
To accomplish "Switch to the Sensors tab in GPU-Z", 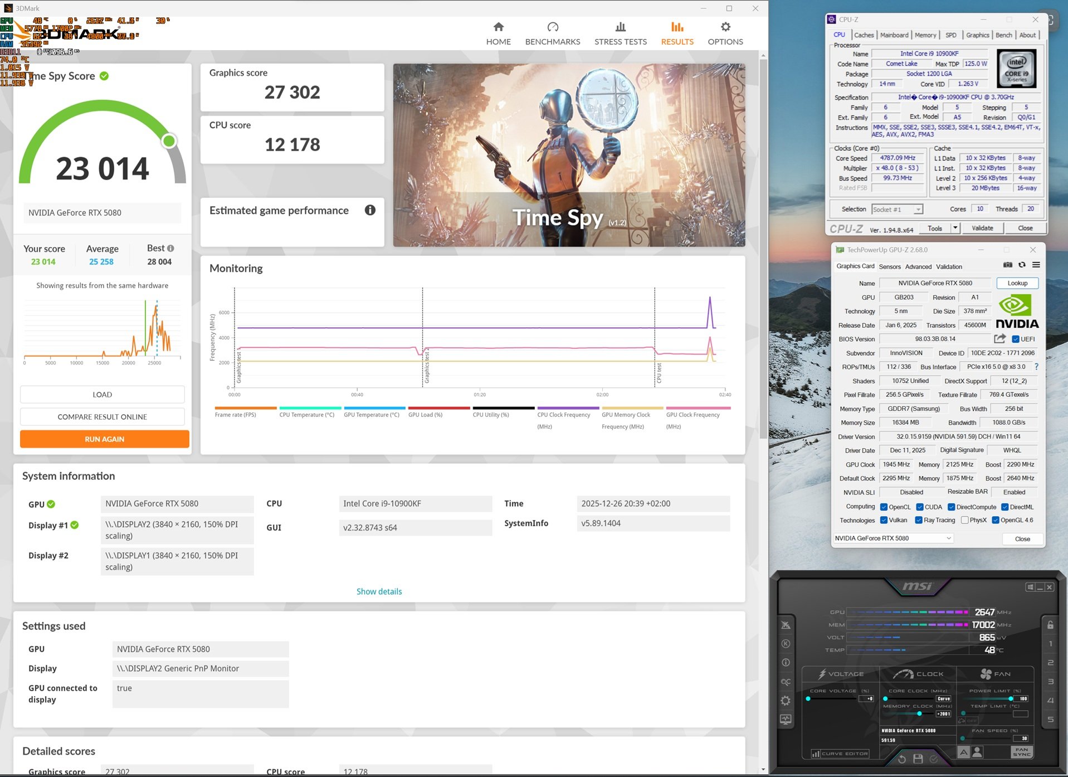I will pyautogui.click(x=890, y=266).
